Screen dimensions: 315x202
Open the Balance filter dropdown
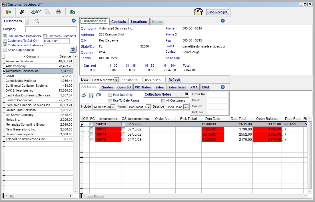pyautogui.click(x=186, y=107)
